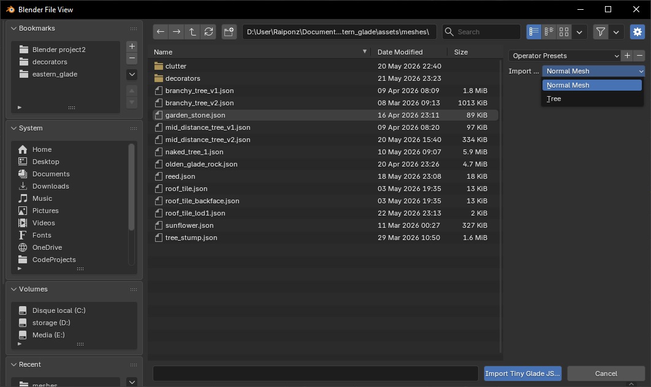
Task: Choose Normal Mesh from import menu
Action: tap(592, 85)
